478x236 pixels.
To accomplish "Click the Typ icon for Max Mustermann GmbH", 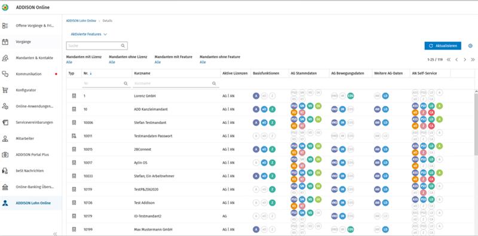I will coord(73,229).
